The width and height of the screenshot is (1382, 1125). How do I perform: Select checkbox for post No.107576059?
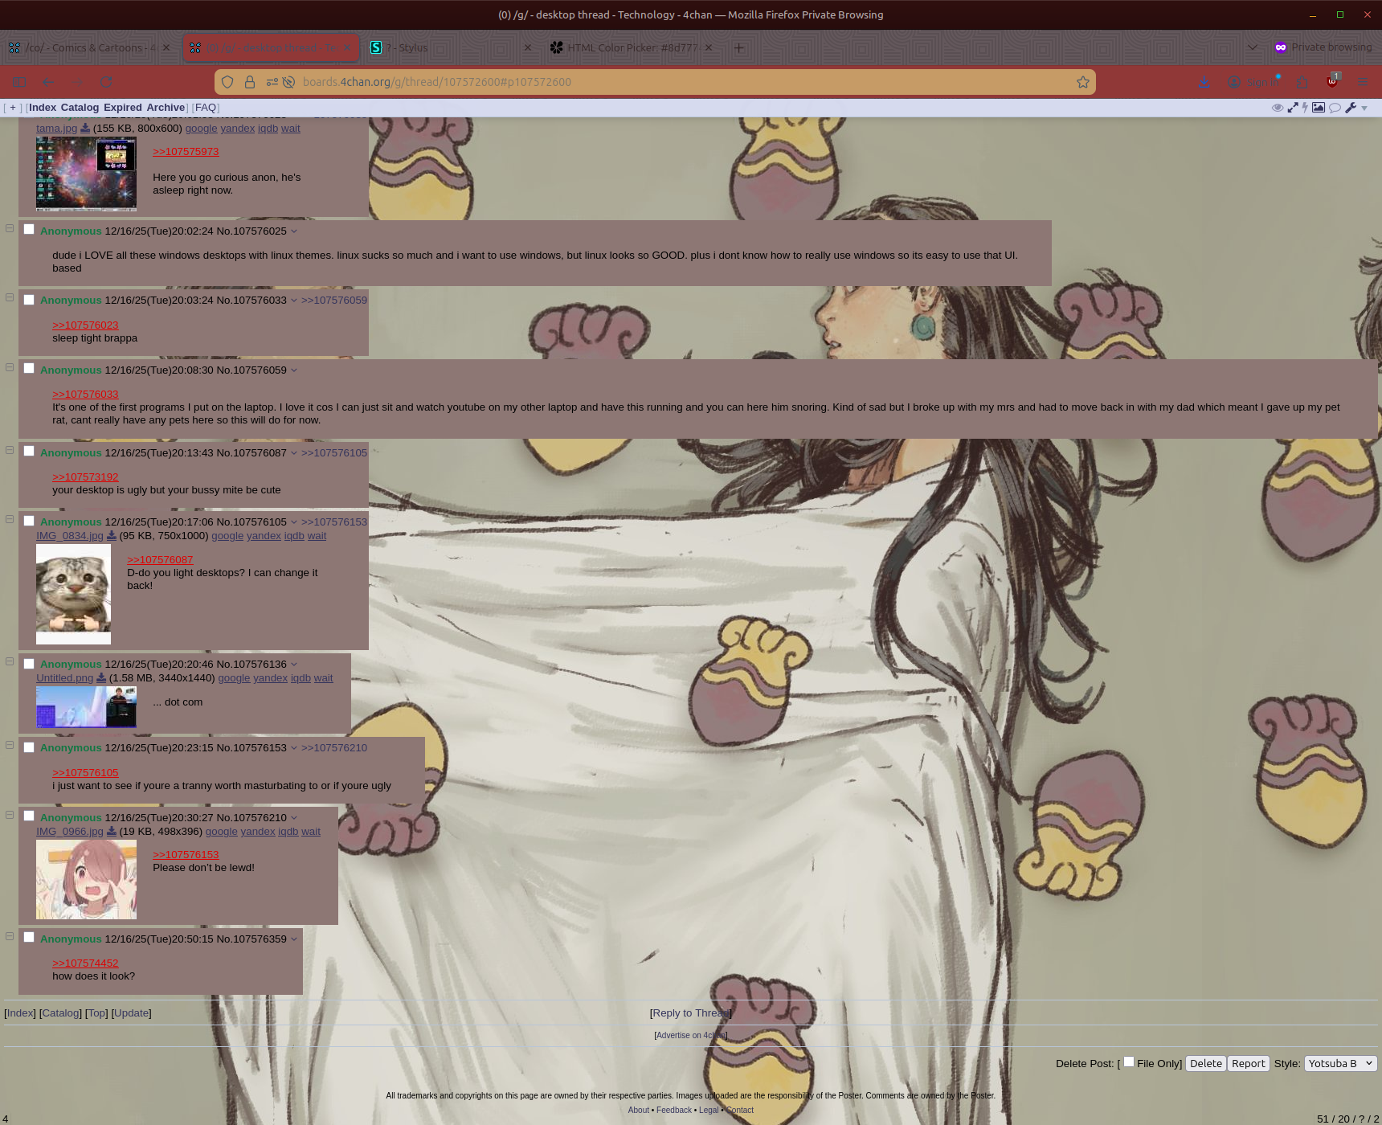29,369
